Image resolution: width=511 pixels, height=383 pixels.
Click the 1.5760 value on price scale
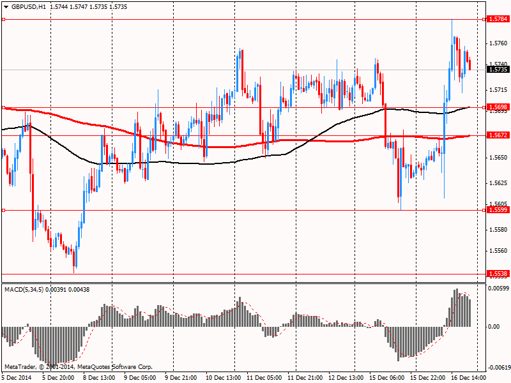tap(498, 43)
